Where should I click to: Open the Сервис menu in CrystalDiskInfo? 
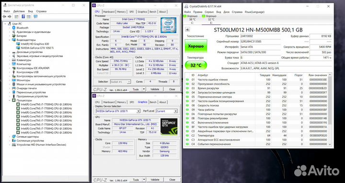pos(209,12)
